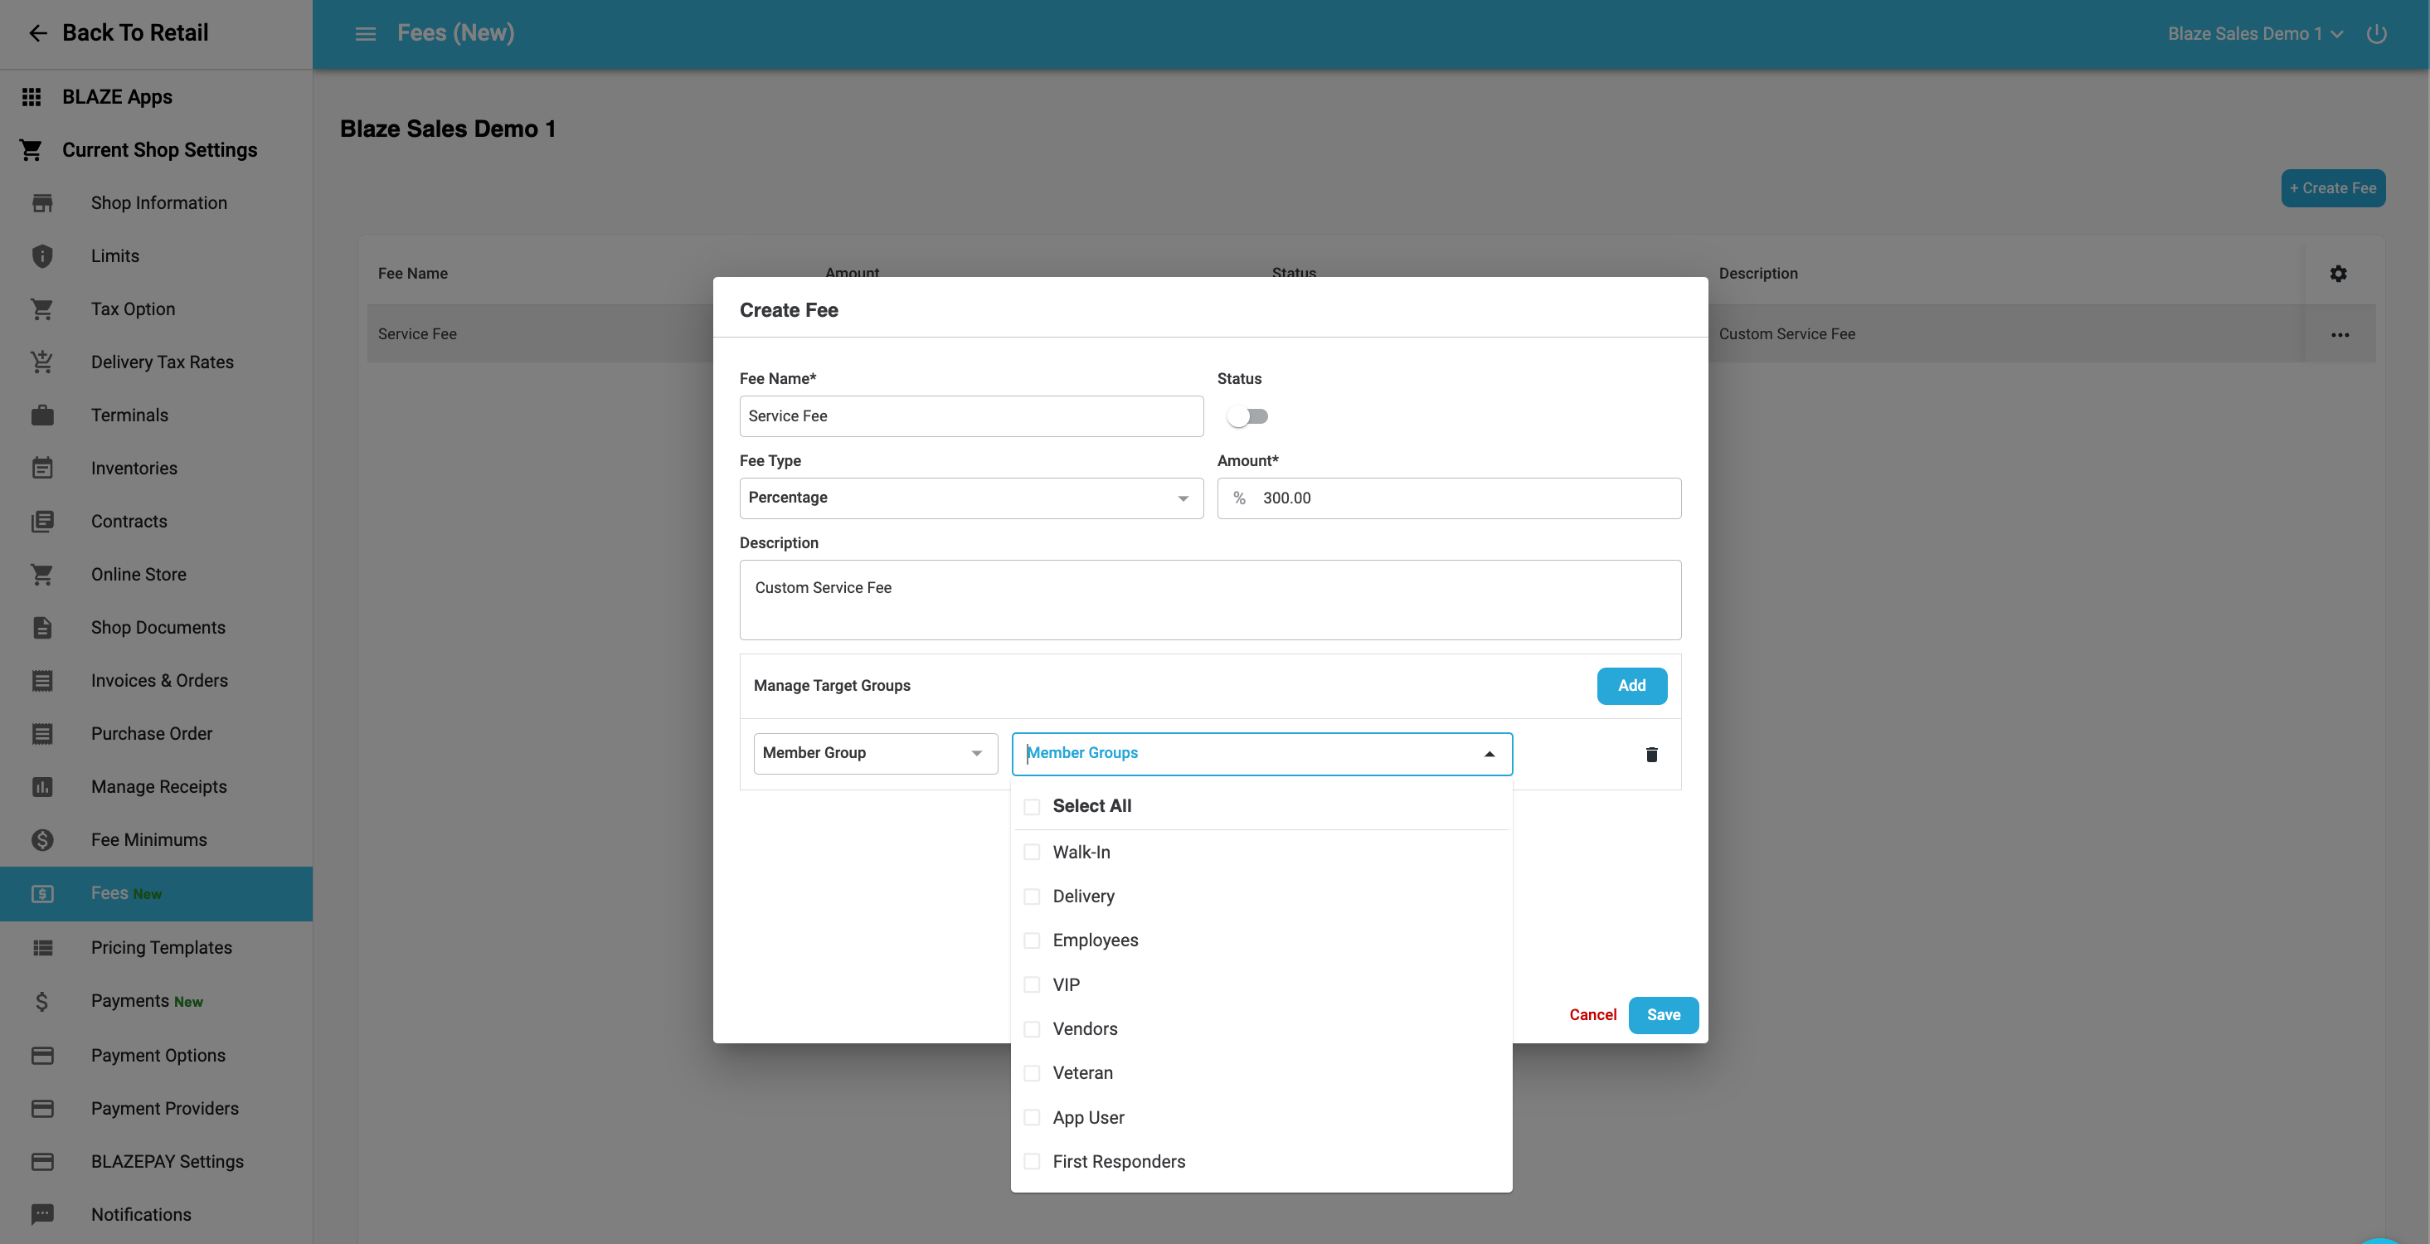Check the Veteran member group

pos(1032,1073)
